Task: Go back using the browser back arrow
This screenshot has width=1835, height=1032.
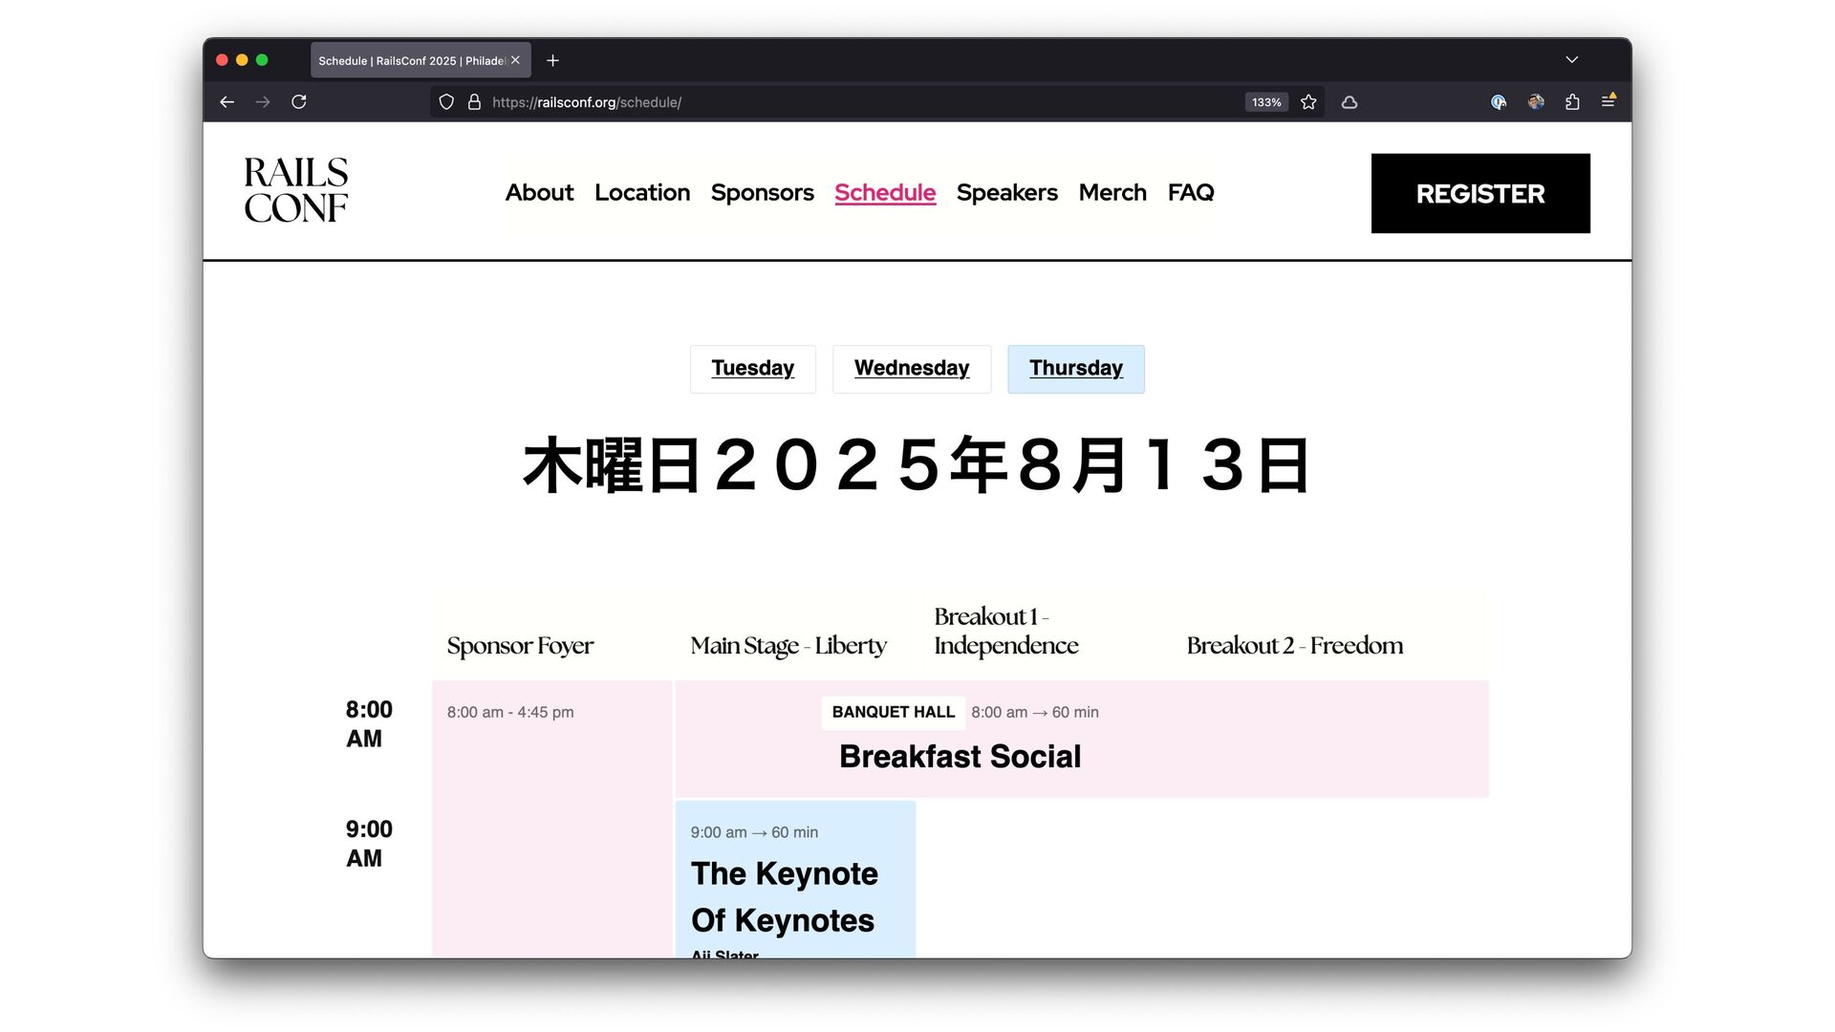Action: [227, 102]
